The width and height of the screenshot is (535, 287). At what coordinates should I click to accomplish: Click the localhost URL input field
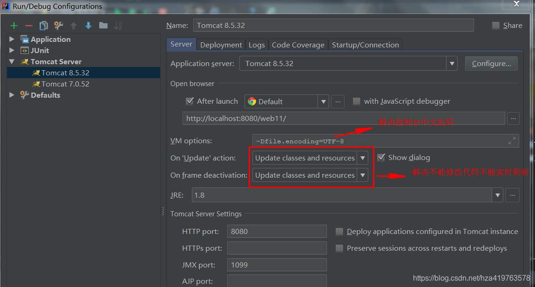344,119
